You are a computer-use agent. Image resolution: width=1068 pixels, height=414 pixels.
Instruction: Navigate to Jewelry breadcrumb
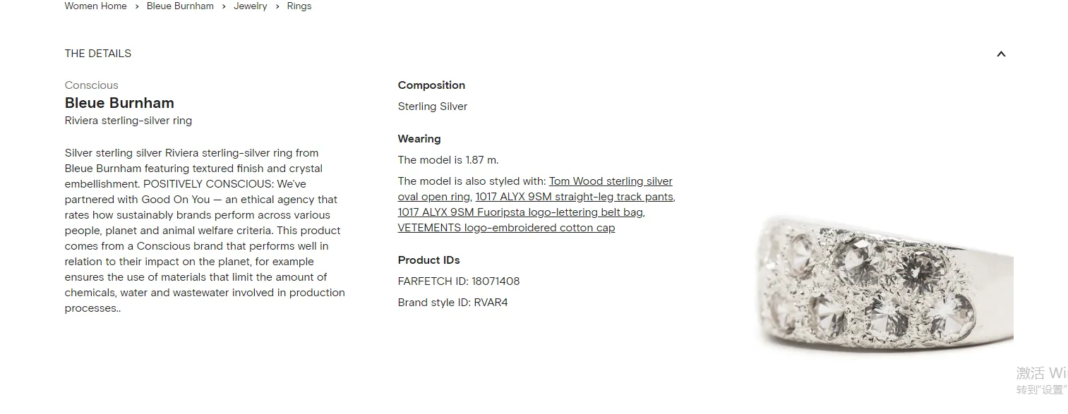(251, 6)
